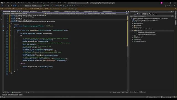
Task: Click the Sync with Active Document icon
Action: 143,14
